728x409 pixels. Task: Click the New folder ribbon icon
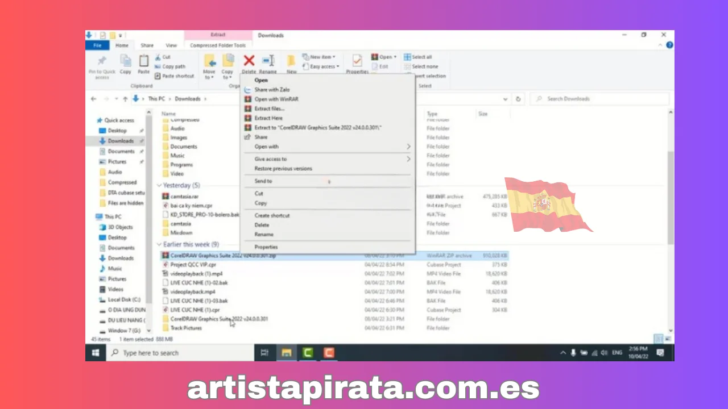coord(291,61)
